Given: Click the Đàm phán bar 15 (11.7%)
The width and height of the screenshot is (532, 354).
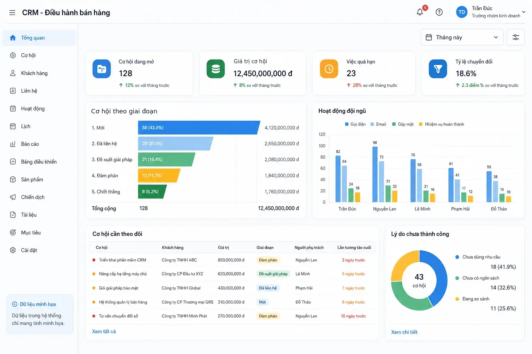Looking at the screenshot, I should click(159, 175).
